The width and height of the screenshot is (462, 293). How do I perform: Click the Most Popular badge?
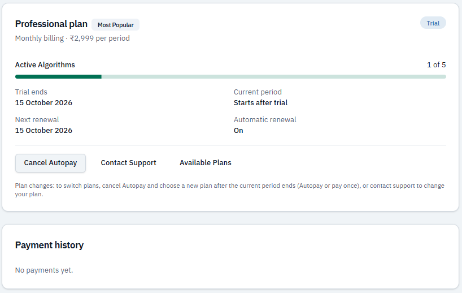pos(115,25)
